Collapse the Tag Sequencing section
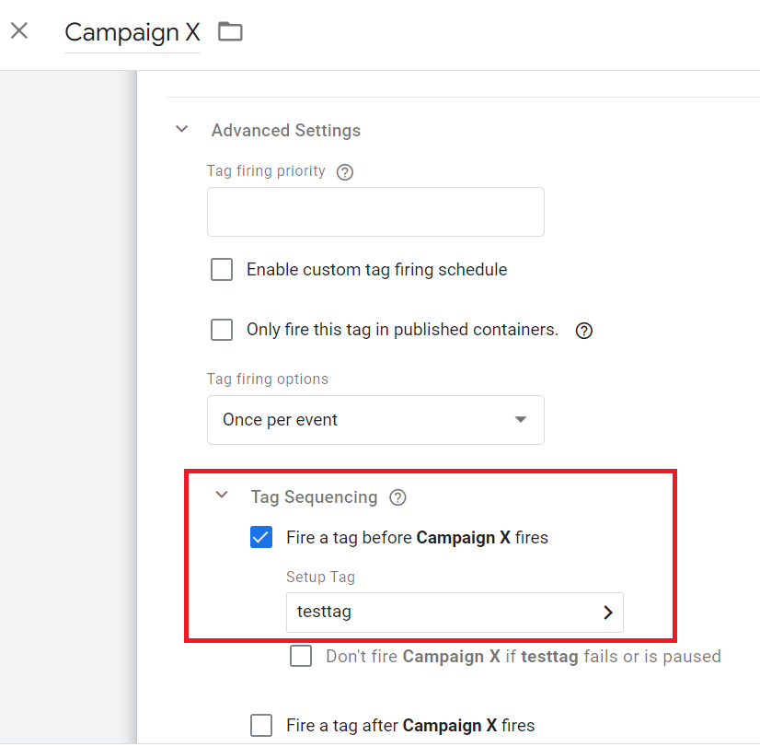 (x=222, y=496)
